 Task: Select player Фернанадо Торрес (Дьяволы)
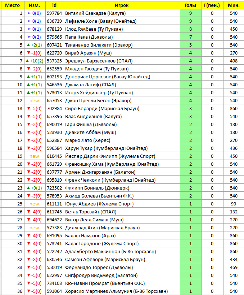click(x=99, y=268)
